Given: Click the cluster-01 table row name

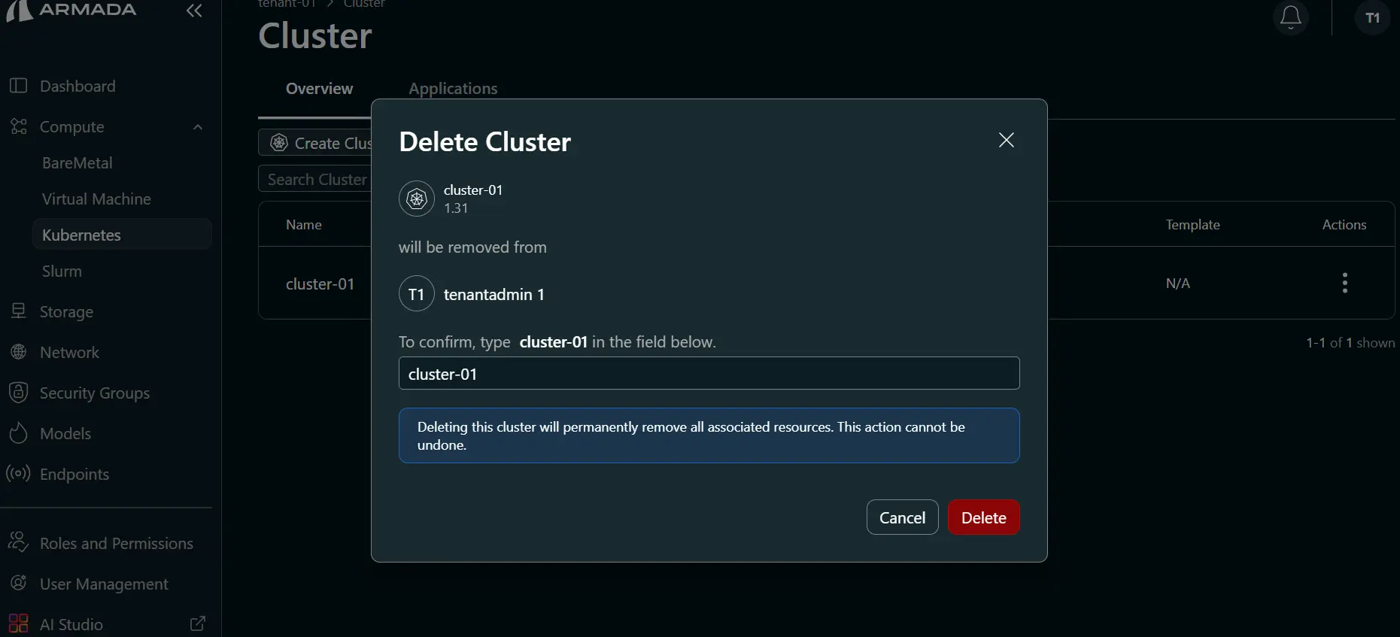Looking at the screenshot, I should point(320,284).
